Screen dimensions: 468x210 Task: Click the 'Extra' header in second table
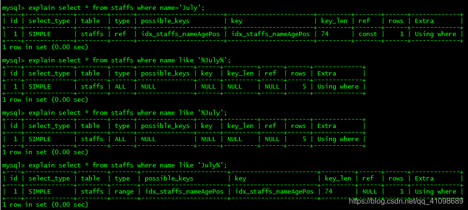click(x=326, y=74)
